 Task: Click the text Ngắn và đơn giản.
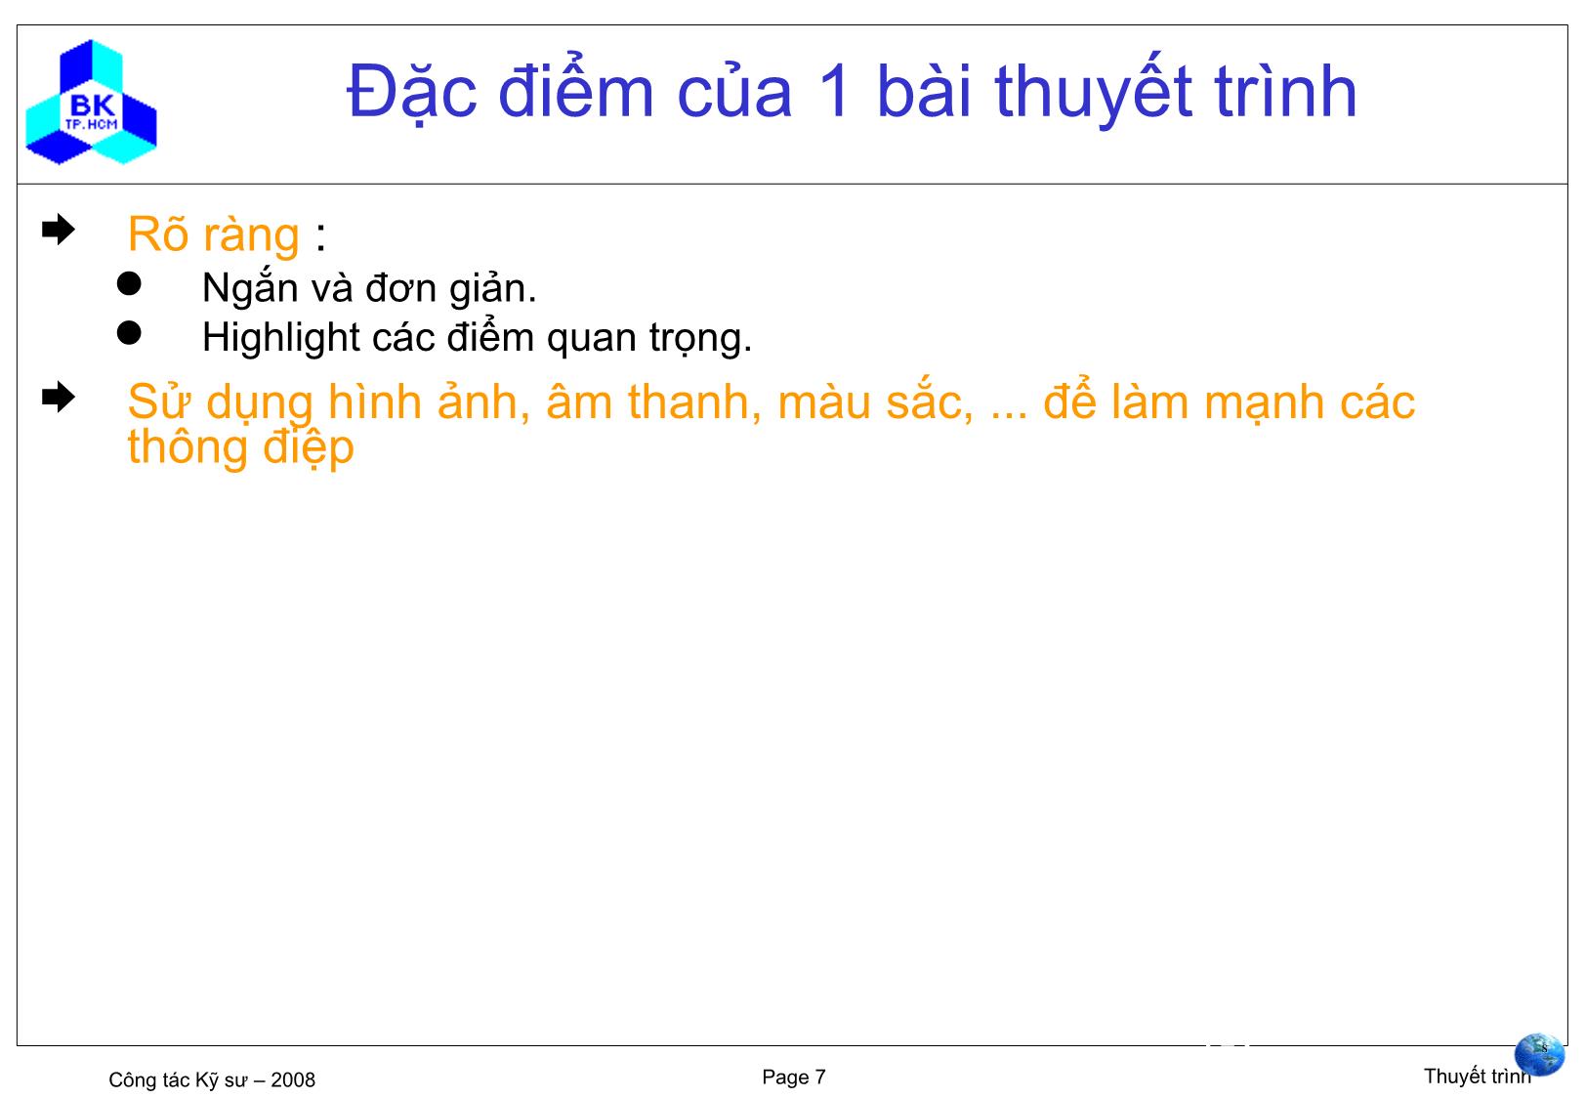(x=369, y=288)
